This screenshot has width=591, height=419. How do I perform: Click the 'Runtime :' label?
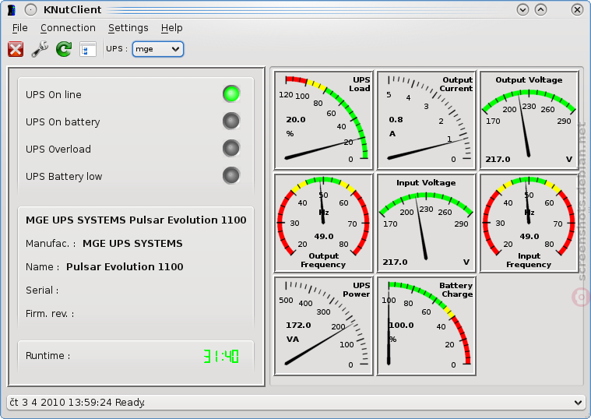(x=47, y=356)
